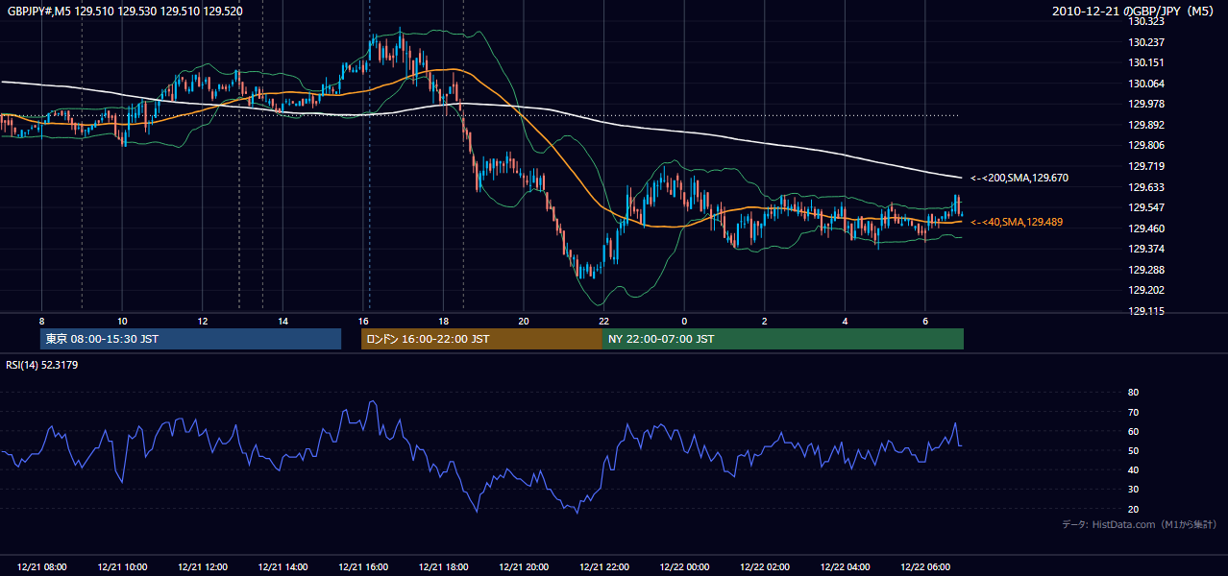Click price axis value 129.719
Screen dimensions: 1228x576
1147,166
